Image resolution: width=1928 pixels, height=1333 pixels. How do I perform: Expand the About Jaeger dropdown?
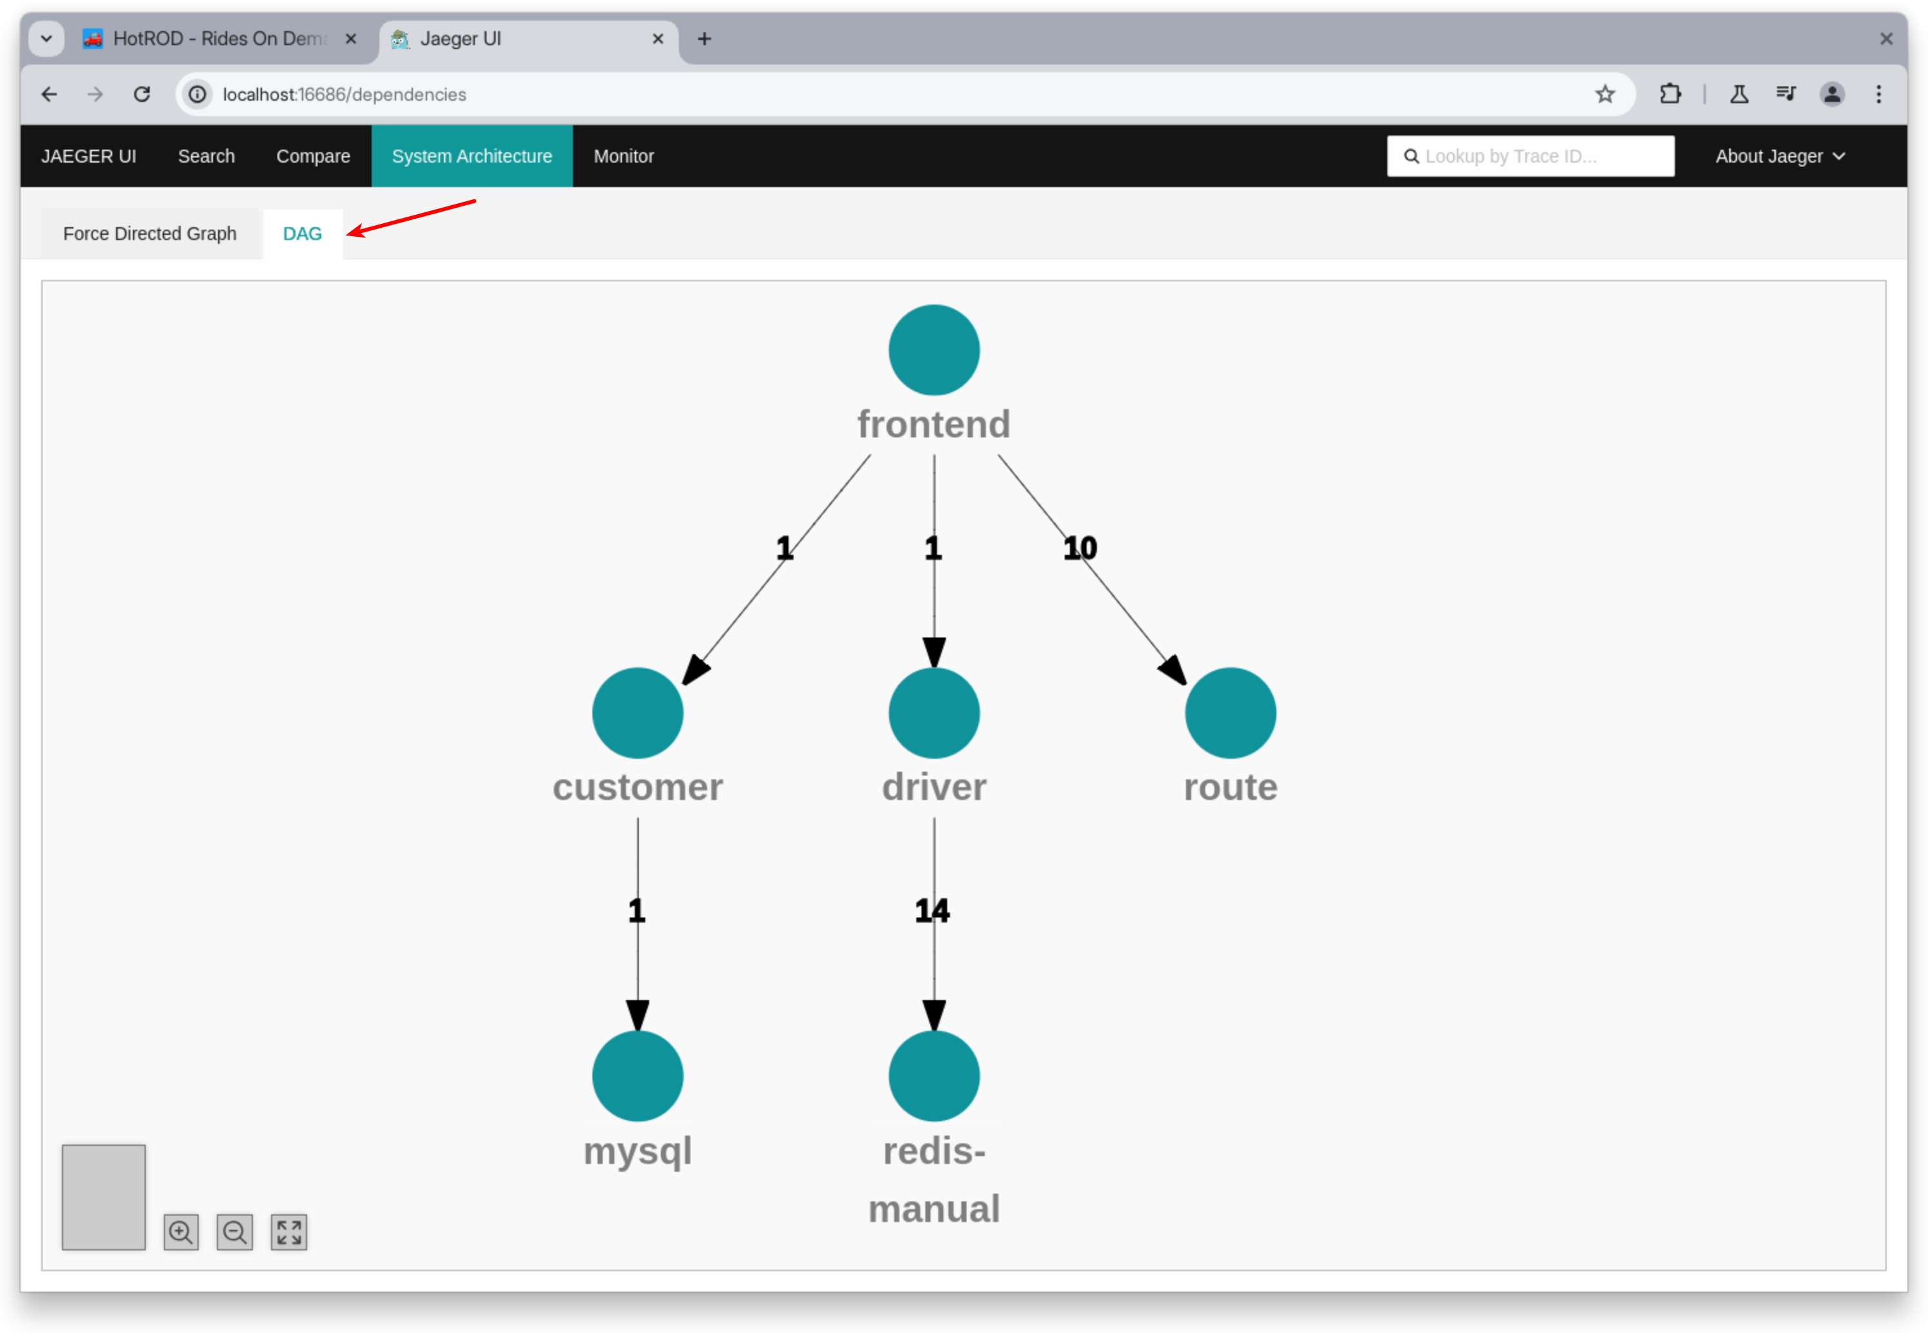(x=1780, y=156)
